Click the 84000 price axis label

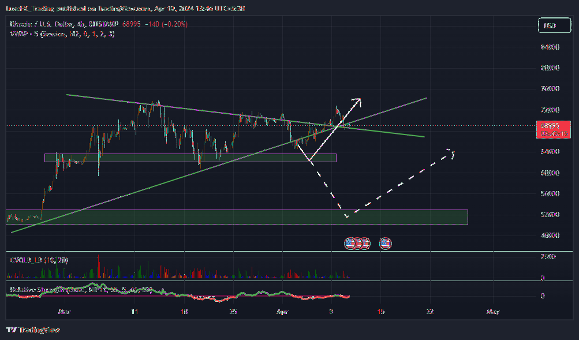coord(550,47)
